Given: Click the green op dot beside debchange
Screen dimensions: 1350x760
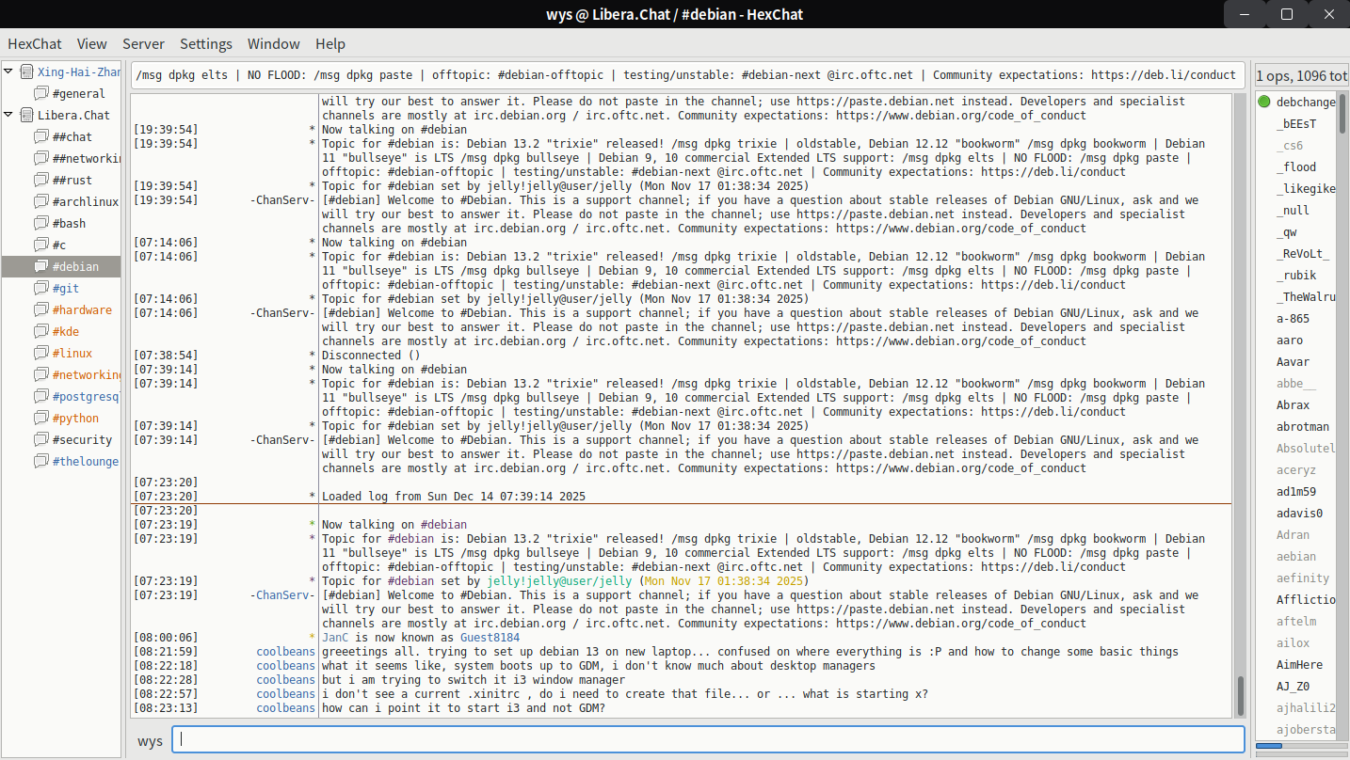Looking at the screenshot, I should [x=1263, y=102].
